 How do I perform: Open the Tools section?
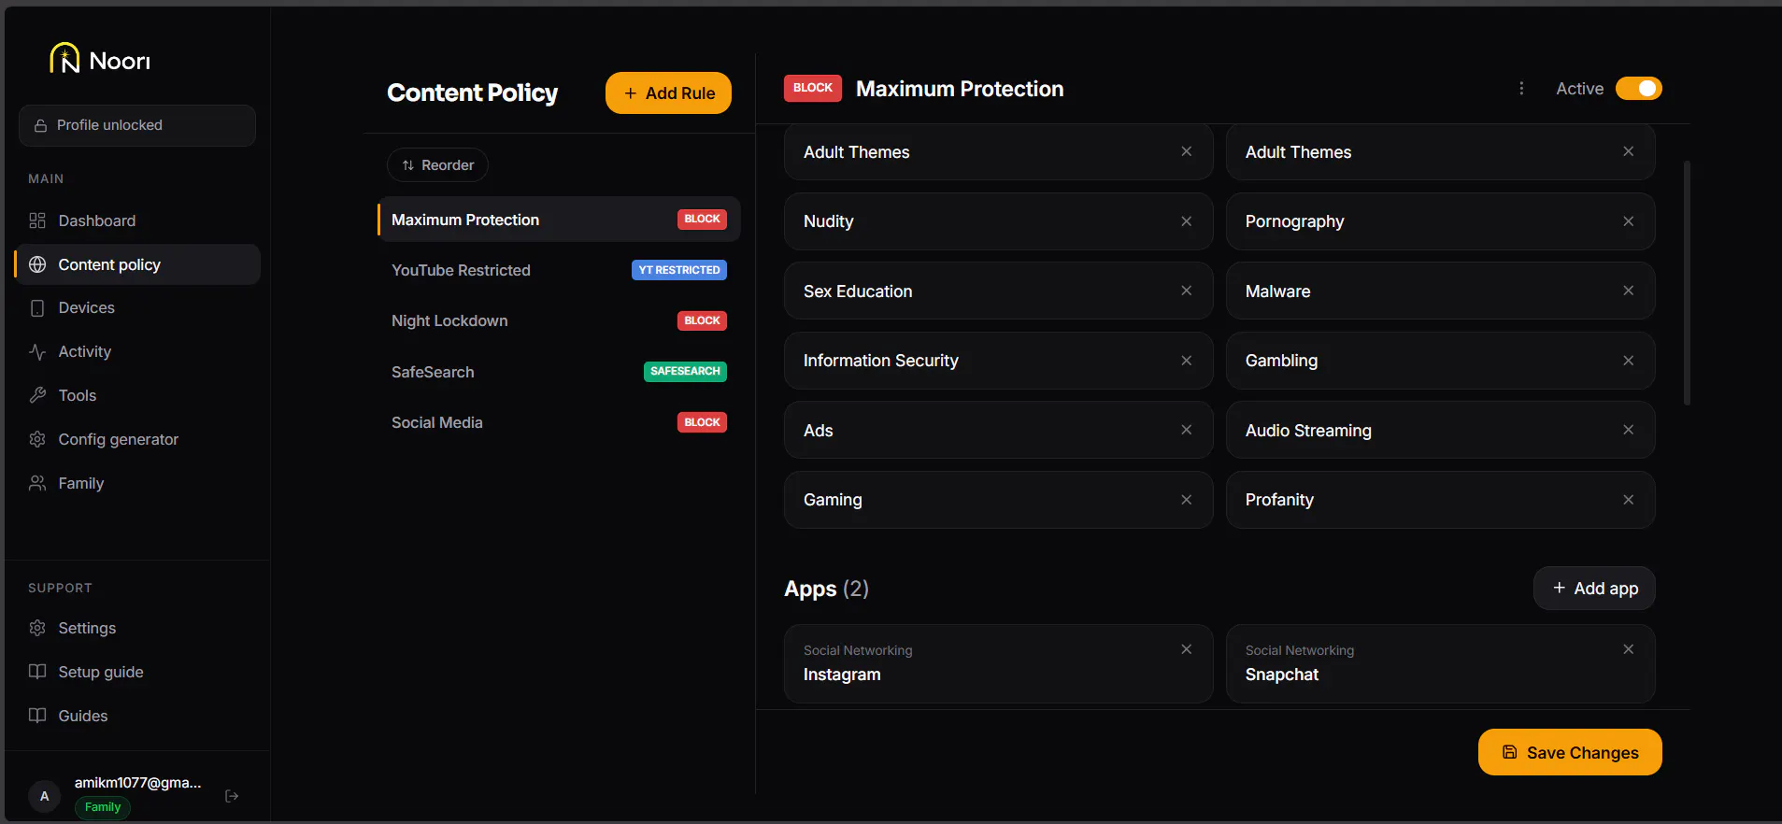[137, 396]
